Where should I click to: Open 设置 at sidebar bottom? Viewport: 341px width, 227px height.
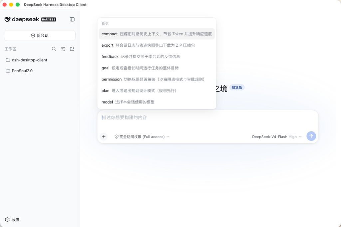12,220
